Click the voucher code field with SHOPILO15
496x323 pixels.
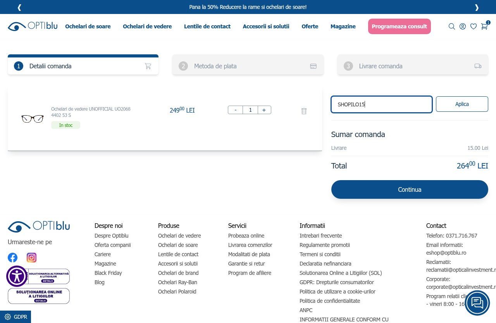point(382,104)
